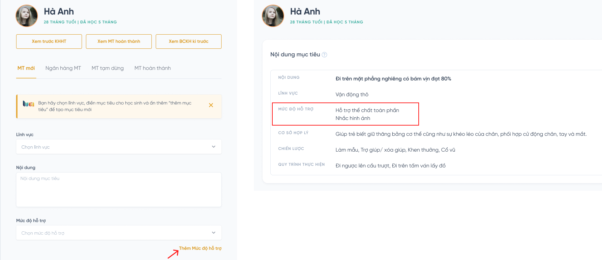Click the 'Lĩnh vực' form label
The image size is (602, 260).
click(x=25, y=134)
